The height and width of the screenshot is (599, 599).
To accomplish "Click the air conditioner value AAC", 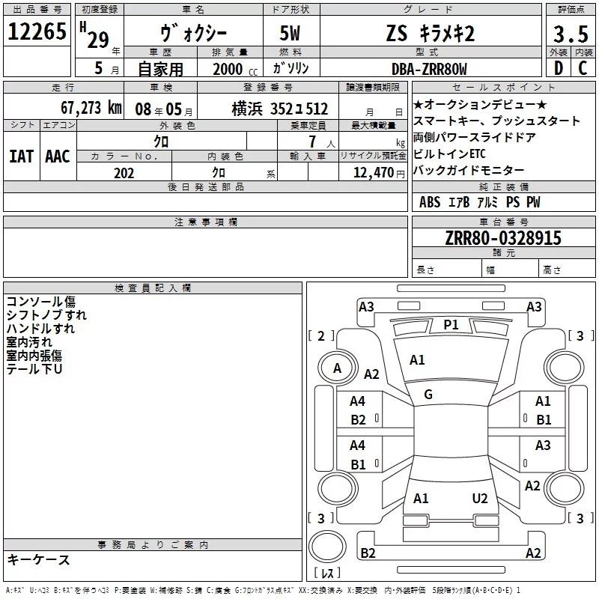I will point(58,156).
